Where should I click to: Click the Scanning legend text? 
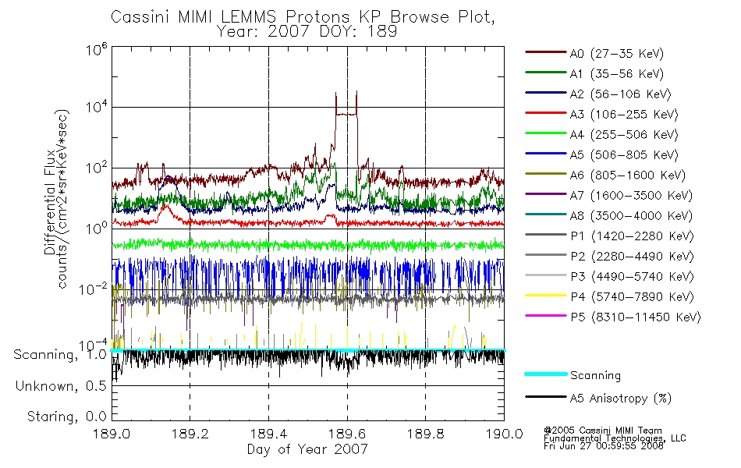pos(595,376)
